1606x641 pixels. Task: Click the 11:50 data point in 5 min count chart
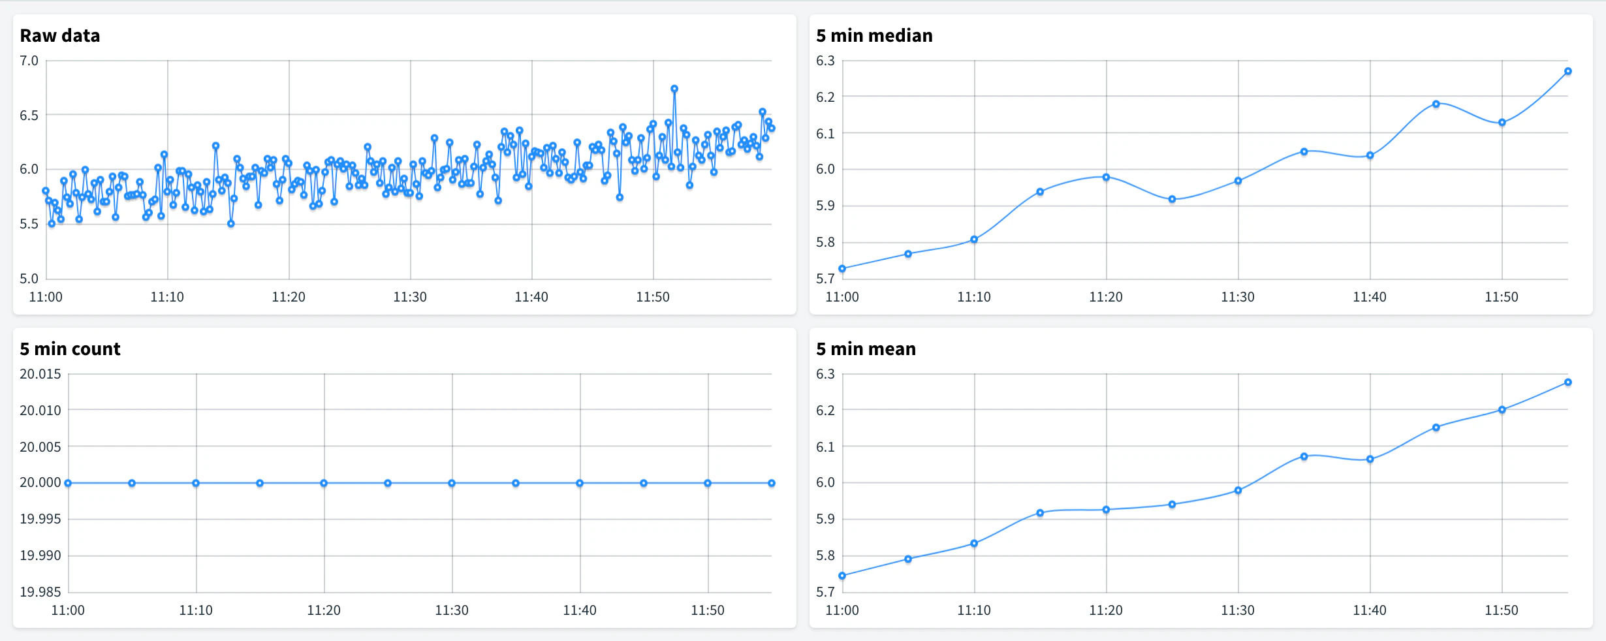708,483
